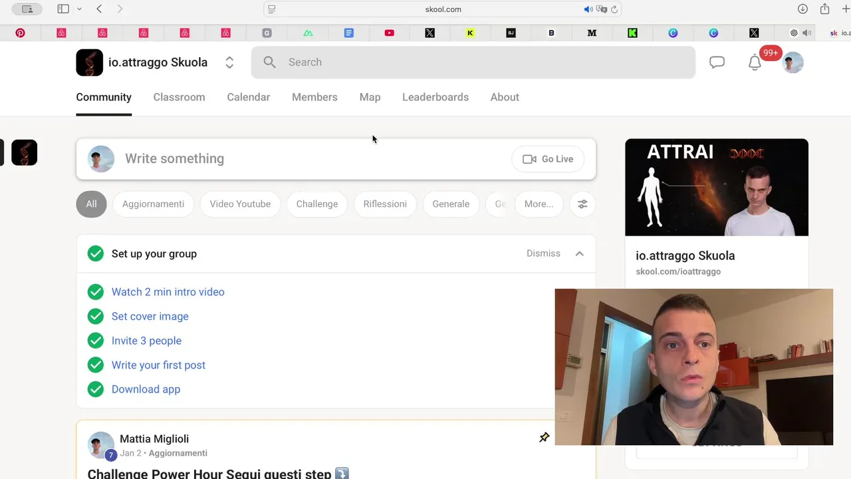Screen dimensions: 851x479
Task: Open Invite 3 people link
Action: (146, 341)
